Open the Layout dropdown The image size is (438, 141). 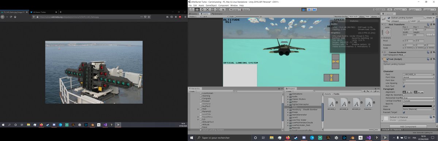tap(430, 10)
